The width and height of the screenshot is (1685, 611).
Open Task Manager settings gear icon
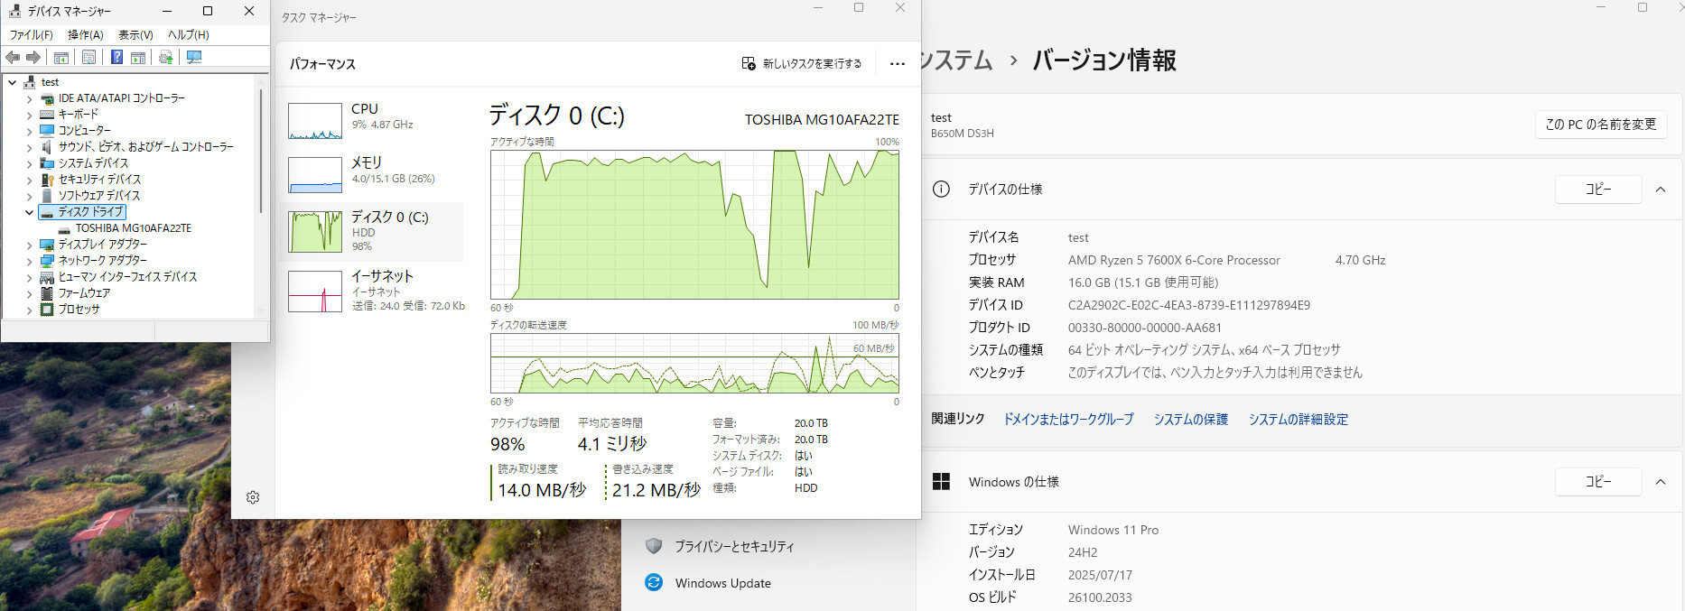tap(253, 497)
